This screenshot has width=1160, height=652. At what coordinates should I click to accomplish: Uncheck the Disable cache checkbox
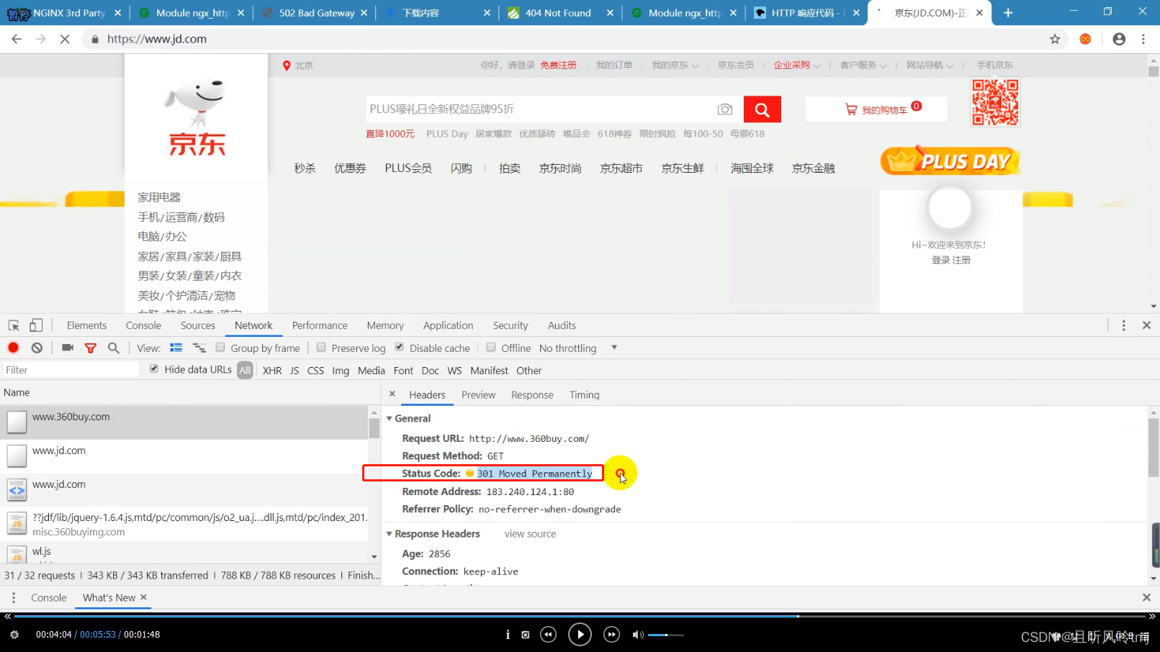(x=399, y=348)
